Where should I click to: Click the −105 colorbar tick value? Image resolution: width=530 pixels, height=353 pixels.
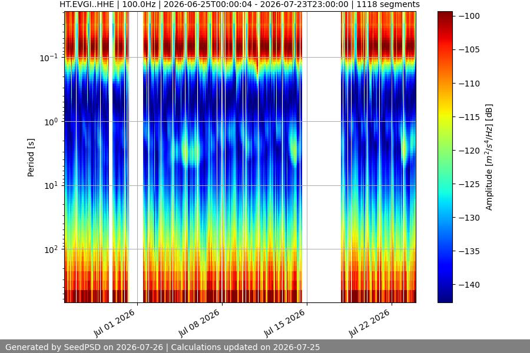click(469, 49)
